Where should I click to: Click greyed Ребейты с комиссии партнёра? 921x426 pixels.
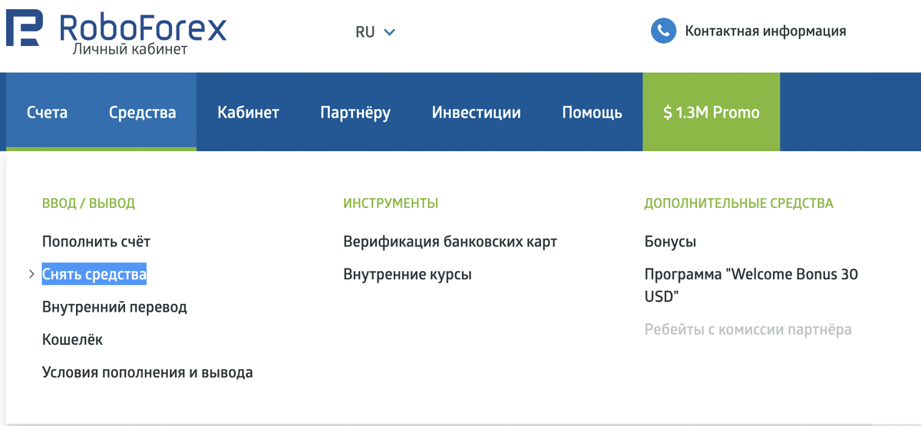point(748,330)
